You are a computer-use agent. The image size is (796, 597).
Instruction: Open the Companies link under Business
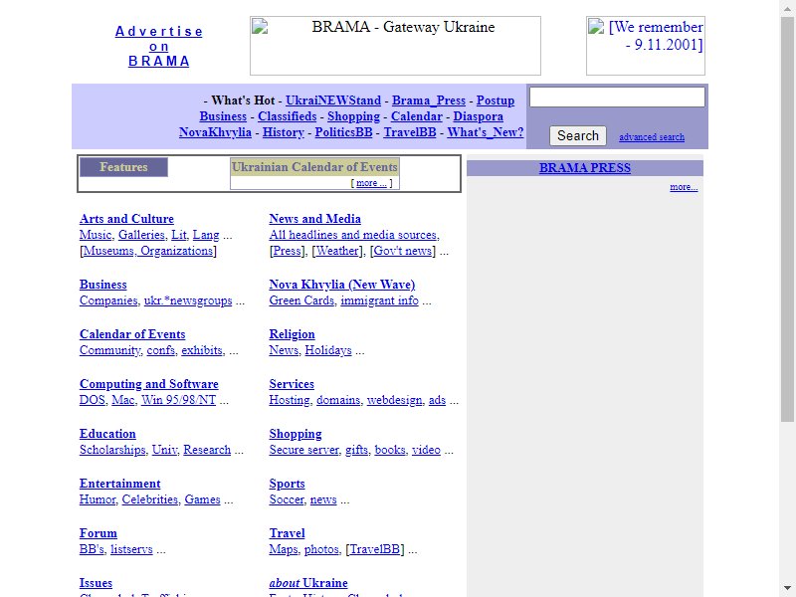click(108, 300)
